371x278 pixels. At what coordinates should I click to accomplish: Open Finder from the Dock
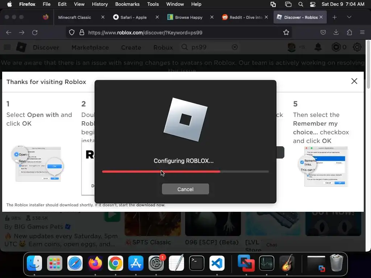[x=34, y=263]
